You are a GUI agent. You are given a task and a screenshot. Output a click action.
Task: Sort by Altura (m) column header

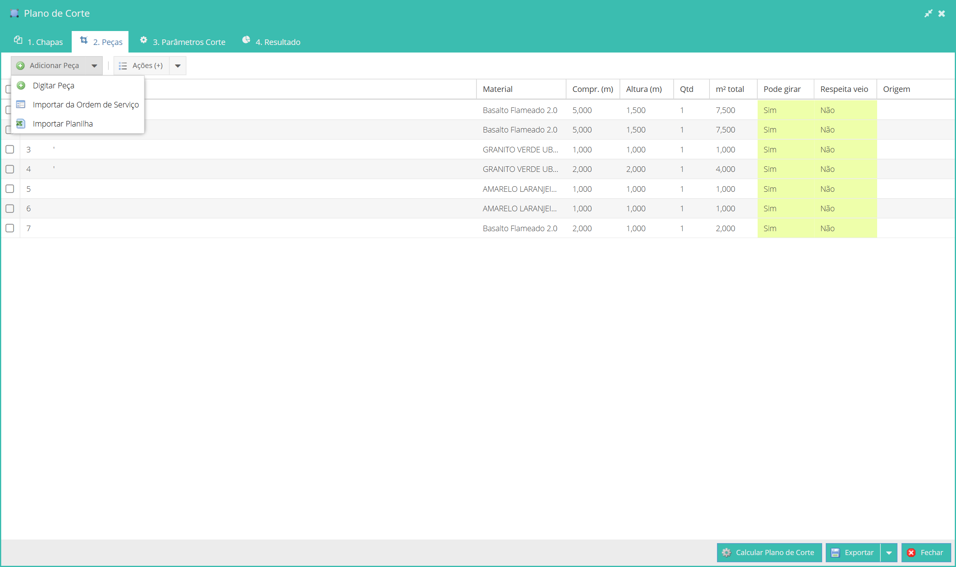point(646,89)
